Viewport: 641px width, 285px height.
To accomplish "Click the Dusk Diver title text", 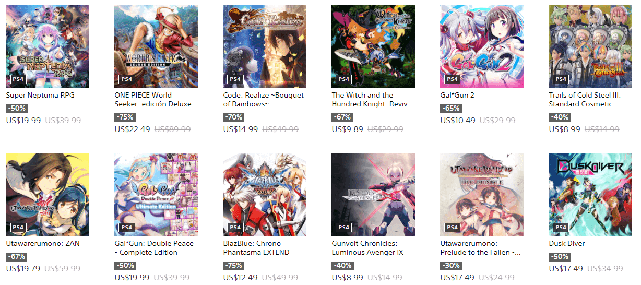I will coord(567,243).
